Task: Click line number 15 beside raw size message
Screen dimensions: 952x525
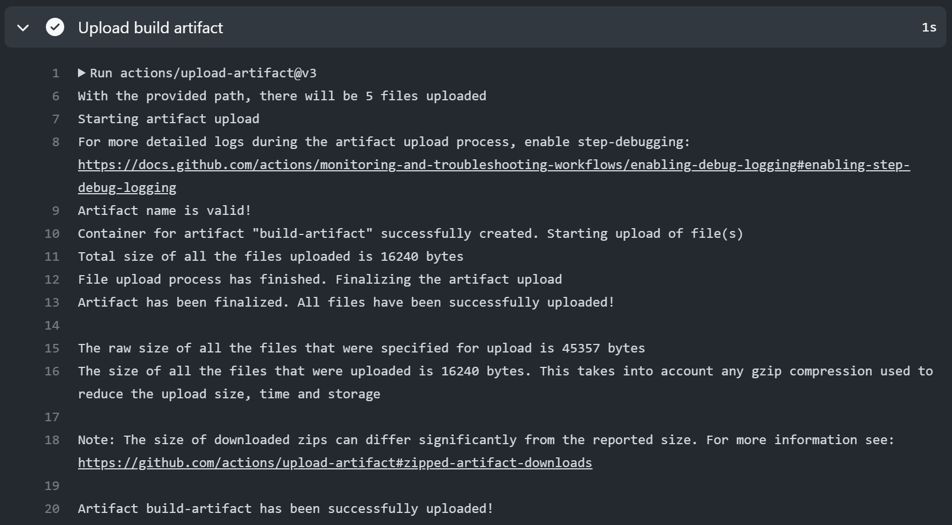Action: click(52, 348)
